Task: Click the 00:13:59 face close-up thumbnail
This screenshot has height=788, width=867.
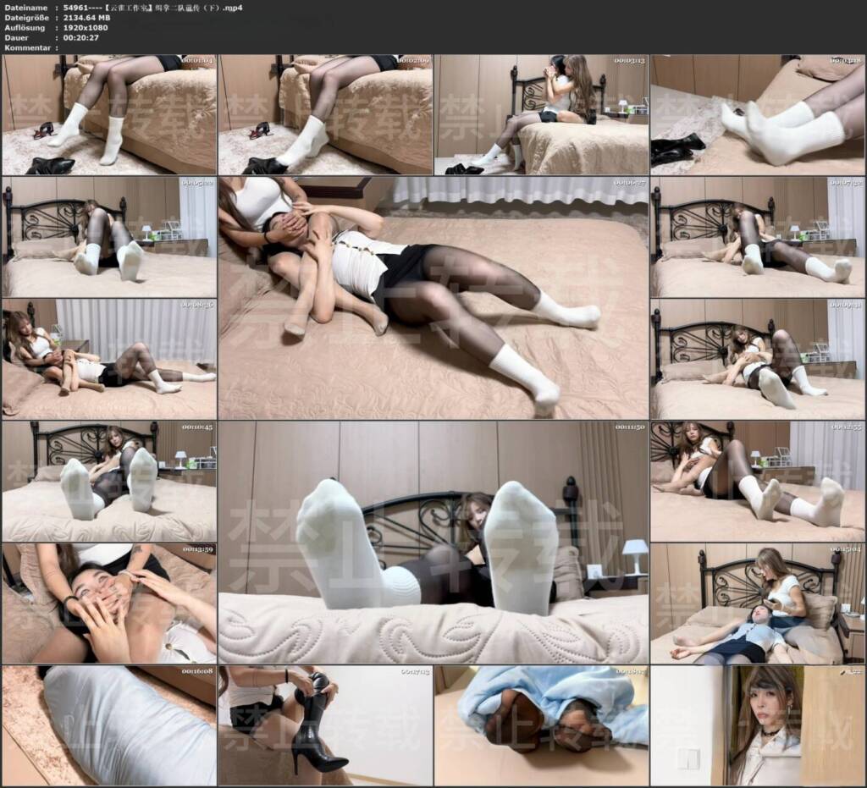Action: 109,604
